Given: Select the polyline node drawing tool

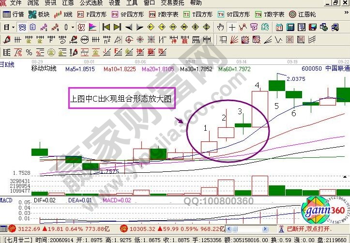Looking at the screenshot, I should (243, 28).
